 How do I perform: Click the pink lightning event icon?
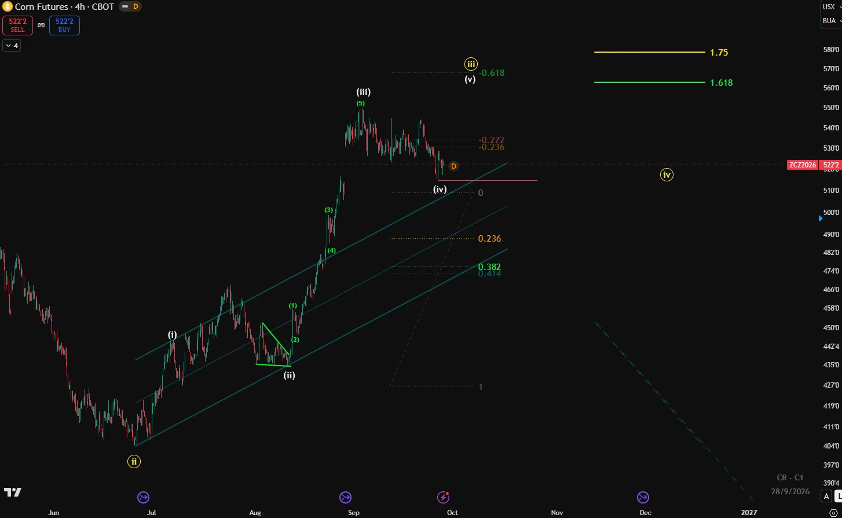(443, 497)
